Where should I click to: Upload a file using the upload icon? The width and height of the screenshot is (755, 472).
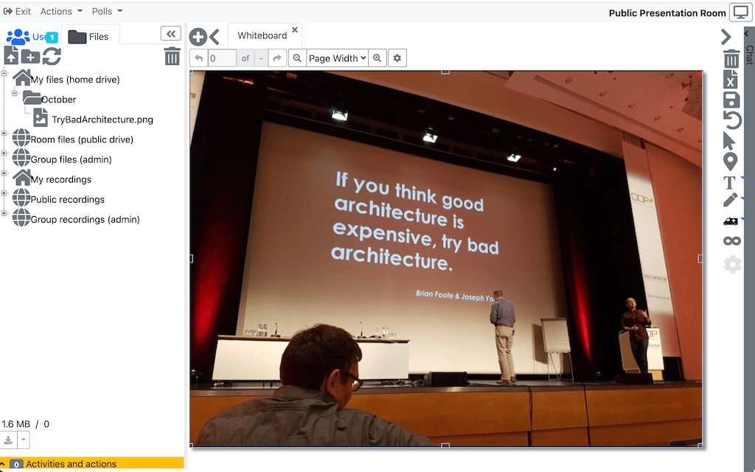pyautogui.click(x=11, y=56)
